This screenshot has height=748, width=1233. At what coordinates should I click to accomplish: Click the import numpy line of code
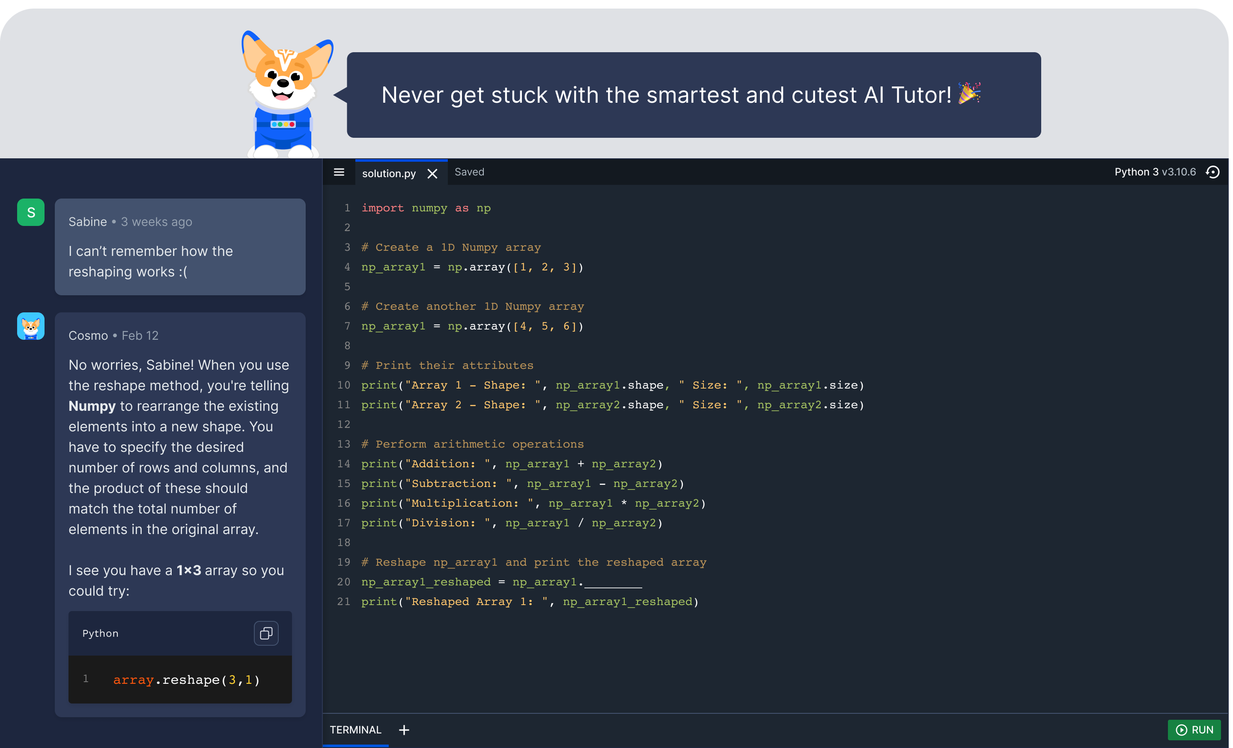pos(426,208)
